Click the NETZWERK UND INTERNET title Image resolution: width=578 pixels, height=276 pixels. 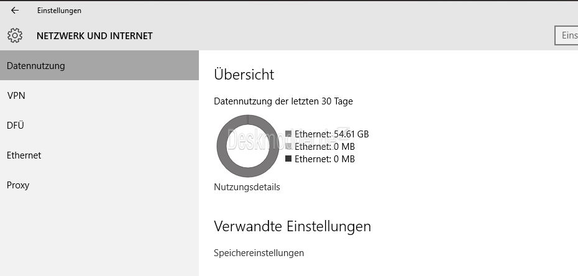point(94,36)
